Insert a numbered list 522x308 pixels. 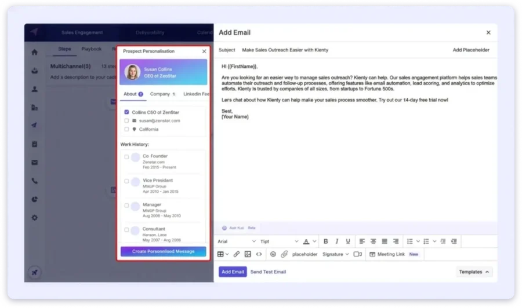point(426,241)
